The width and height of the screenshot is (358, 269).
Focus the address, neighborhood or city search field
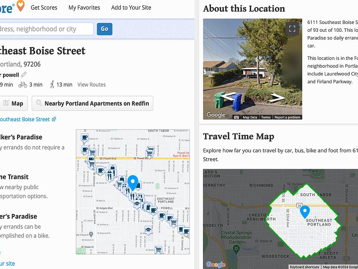[45, 29]
